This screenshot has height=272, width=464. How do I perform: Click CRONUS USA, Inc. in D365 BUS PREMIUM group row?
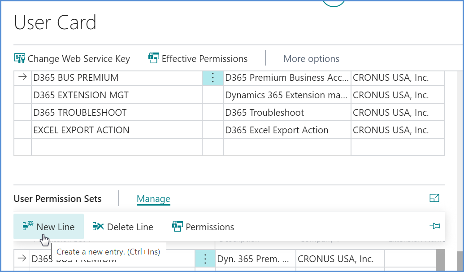398,78
